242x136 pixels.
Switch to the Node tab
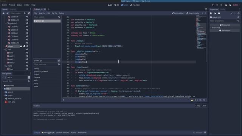pyautogui.click(x=222, y=9)
